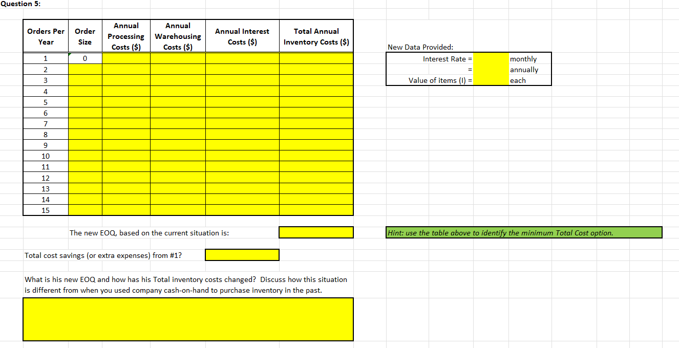
Task: Select the 'Interest Rate =' label
Action: click(x=447, y=59)
